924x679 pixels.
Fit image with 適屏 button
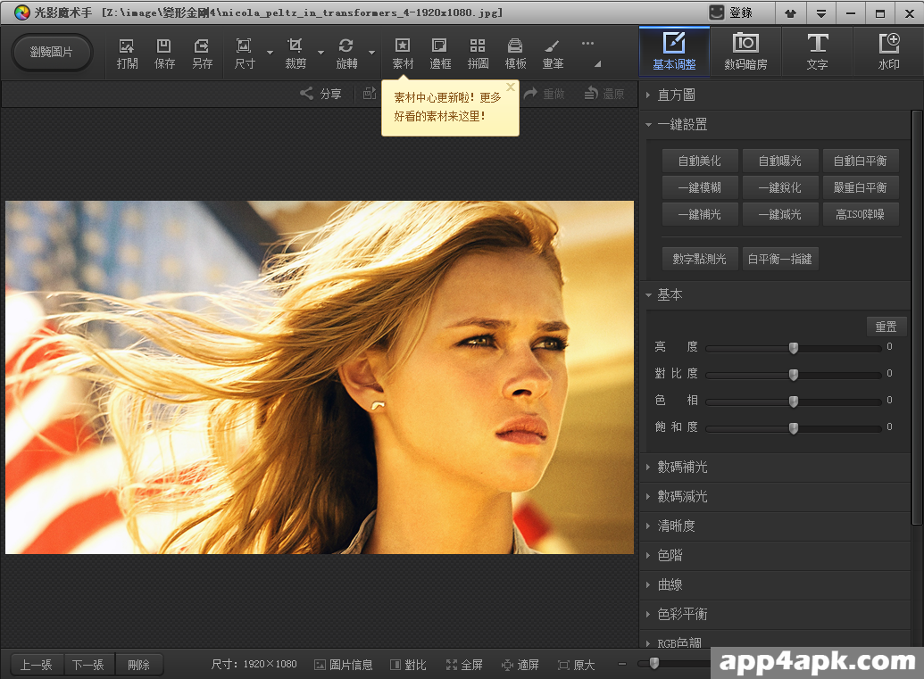(520, 665)
